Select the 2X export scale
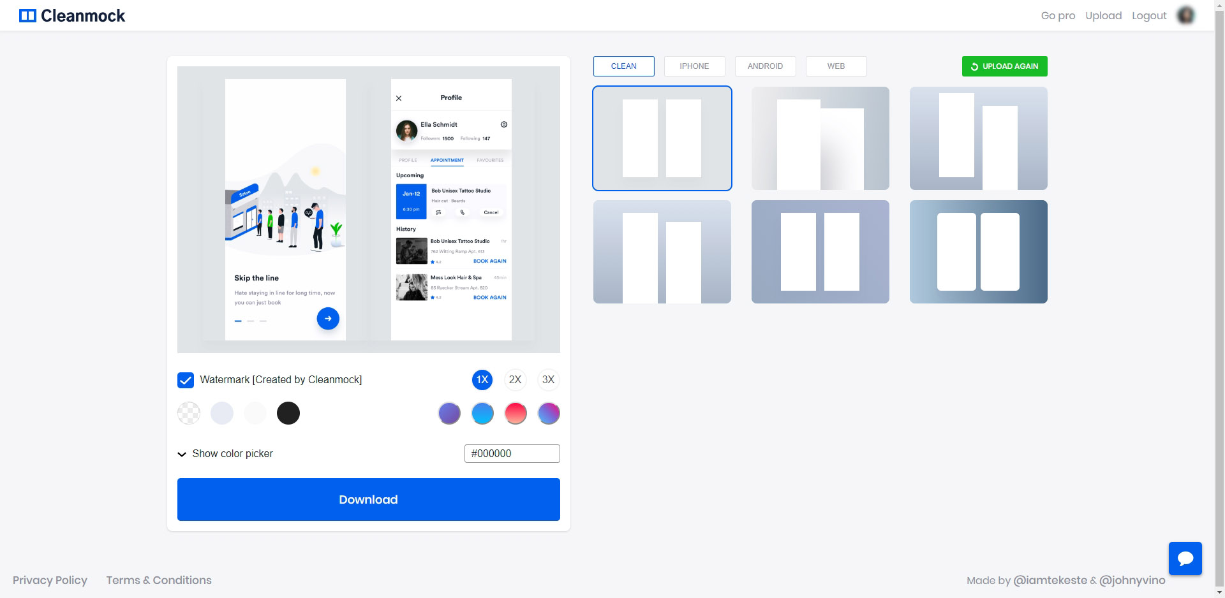The width and height of the screenshot is (1225, 598). click(x=515, y=380)
